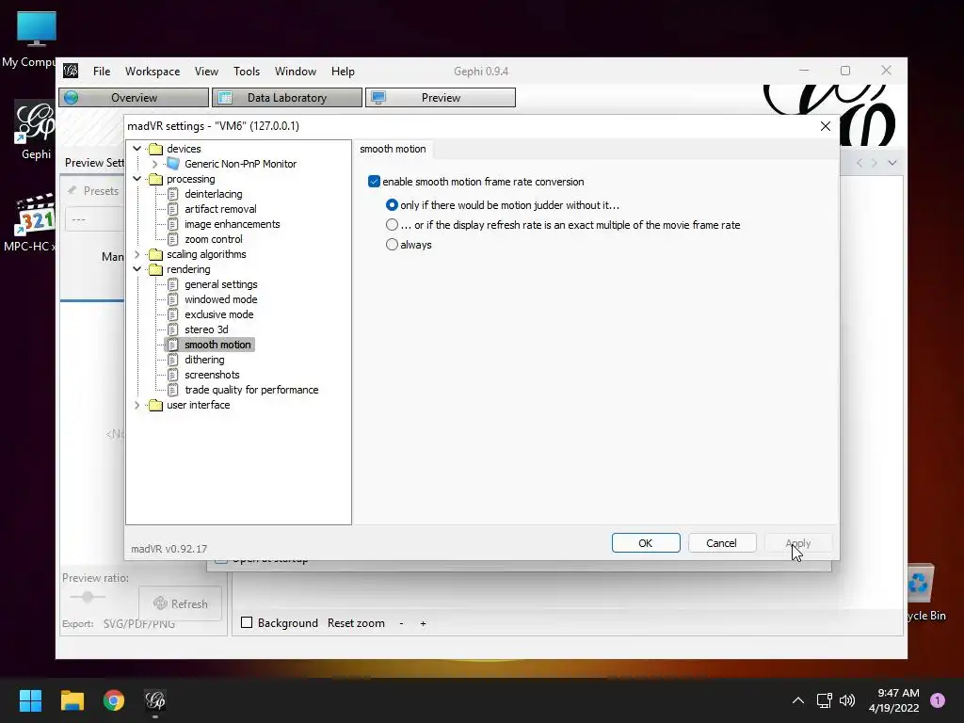964x723 pixels.
Task: Expand the user interface node
Action: coord(137,405)
